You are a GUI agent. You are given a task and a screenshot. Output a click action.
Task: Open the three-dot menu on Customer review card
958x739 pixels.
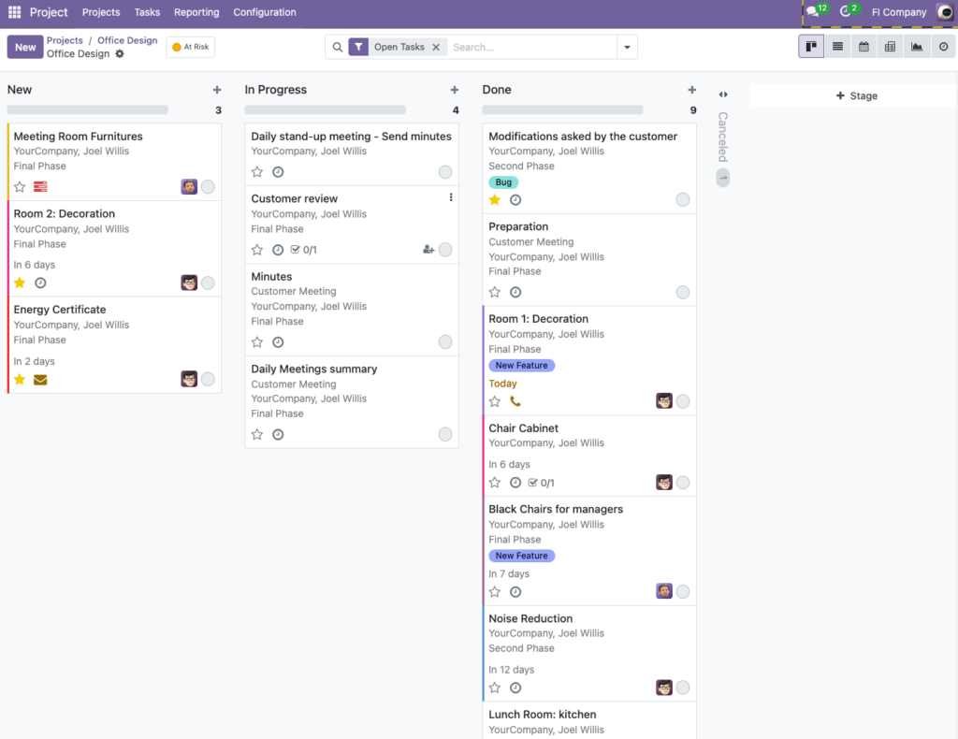pyautogui.click(x=451, y=197)
